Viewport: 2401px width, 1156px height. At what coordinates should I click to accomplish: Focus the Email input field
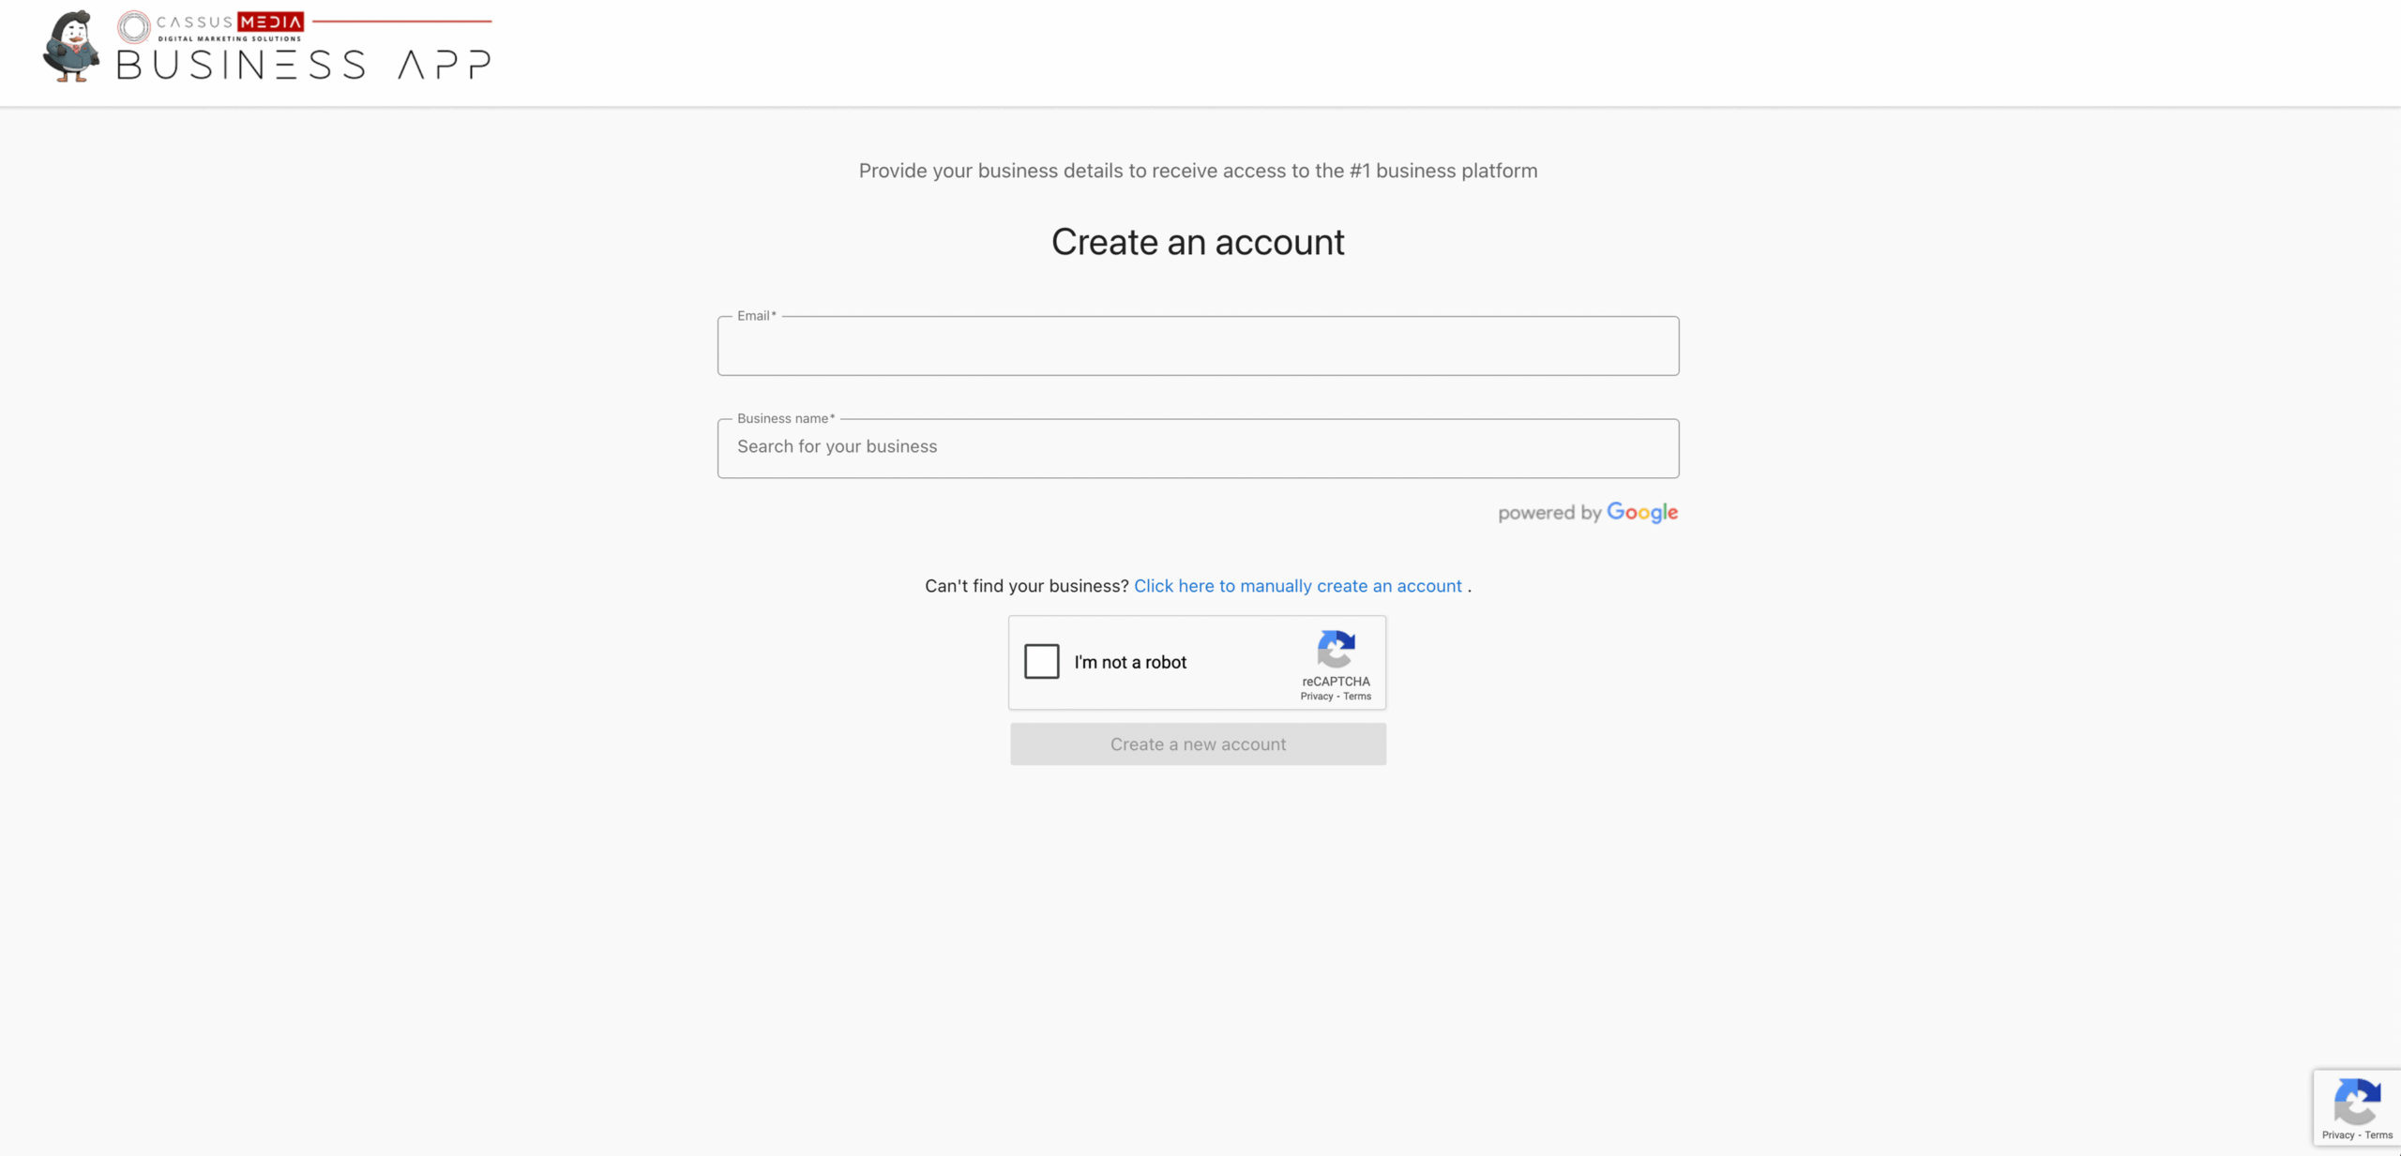[x=1198, y=346]
